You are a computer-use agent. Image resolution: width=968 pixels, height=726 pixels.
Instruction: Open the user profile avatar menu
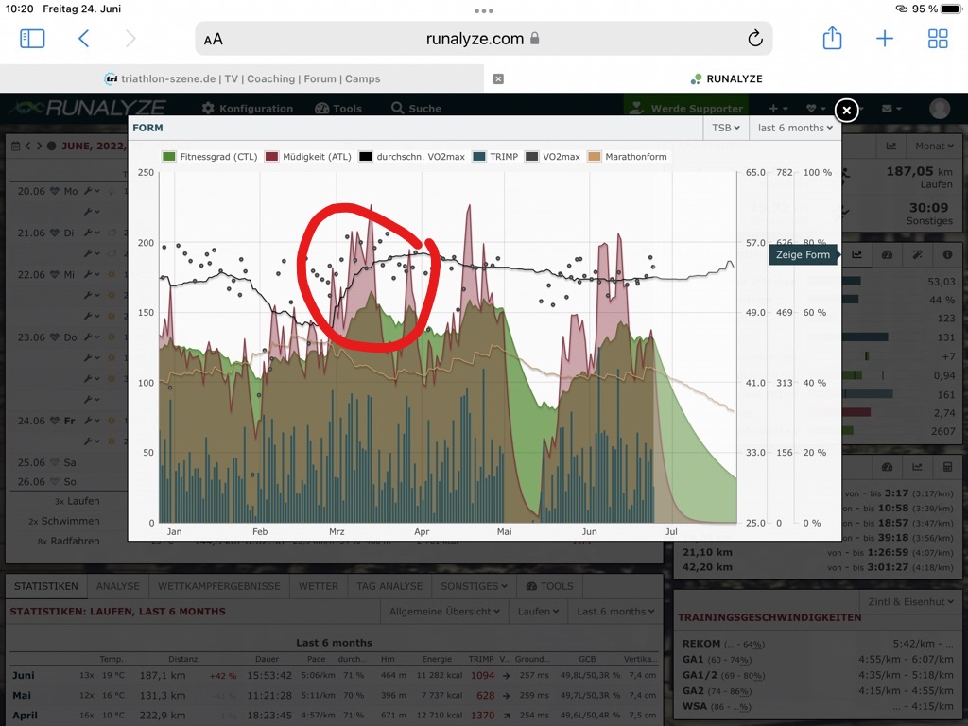[940, 109]
